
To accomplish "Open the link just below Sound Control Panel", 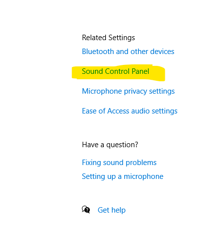I will pyautogui.click(x=128, y=91).
